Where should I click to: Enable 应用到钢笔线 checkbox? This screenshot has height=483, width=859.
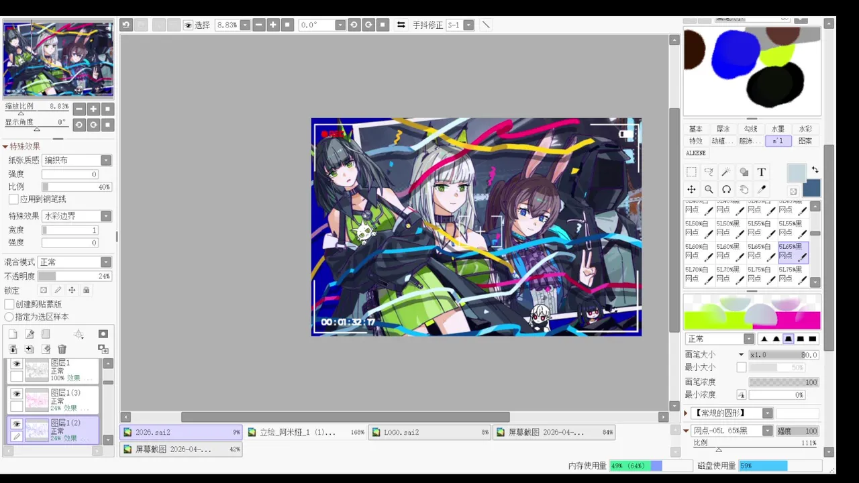click(x=13, y=199)
